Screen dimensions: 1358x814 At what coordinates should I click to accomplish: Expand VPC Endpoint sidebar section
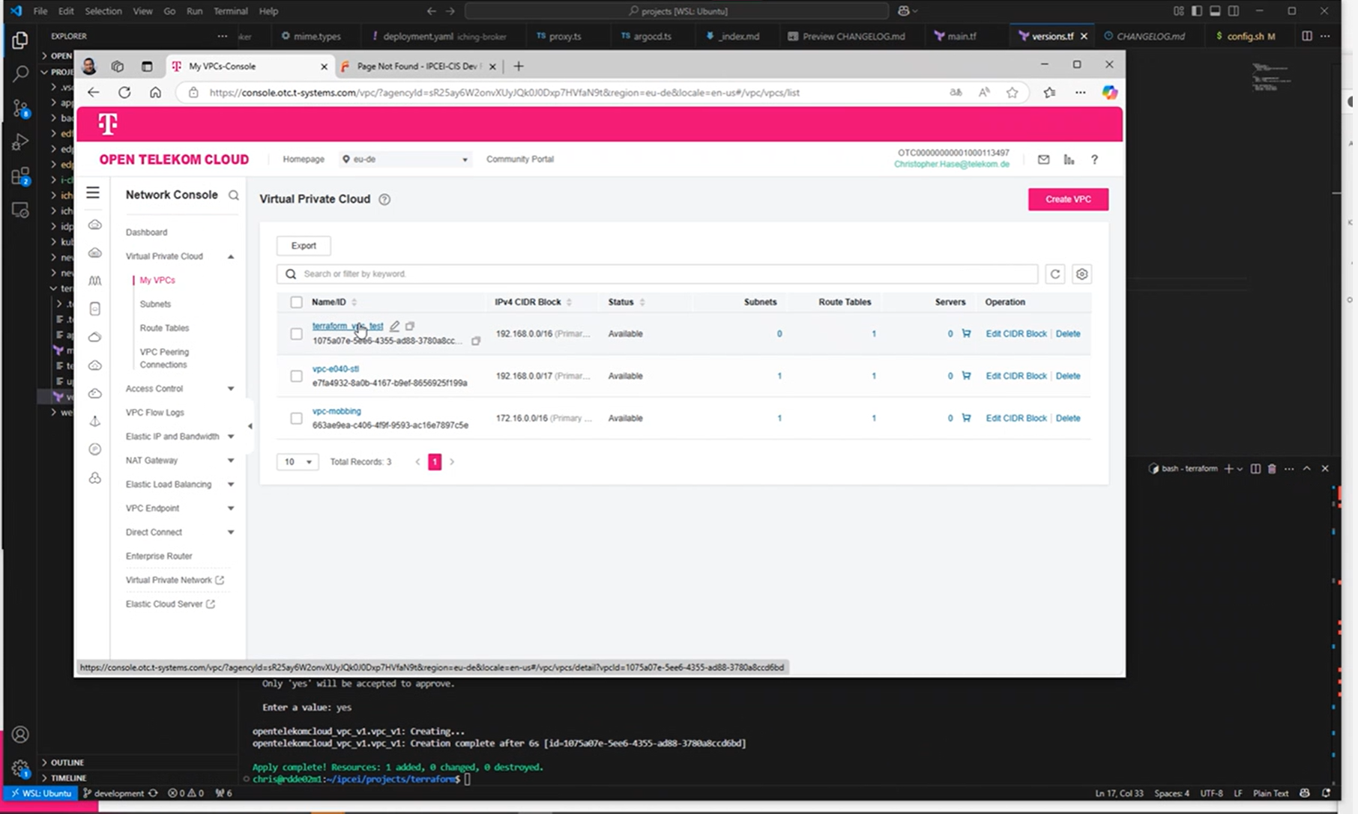[231, 508]
